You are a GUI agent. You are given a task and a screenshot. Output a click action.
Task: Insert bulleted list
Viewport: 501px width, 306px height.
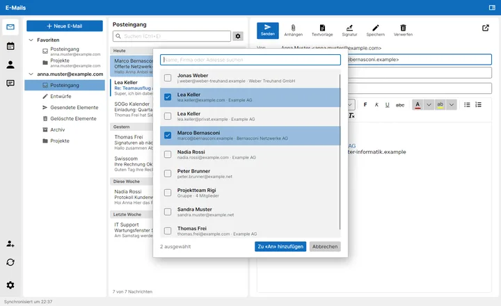(467, 104)
